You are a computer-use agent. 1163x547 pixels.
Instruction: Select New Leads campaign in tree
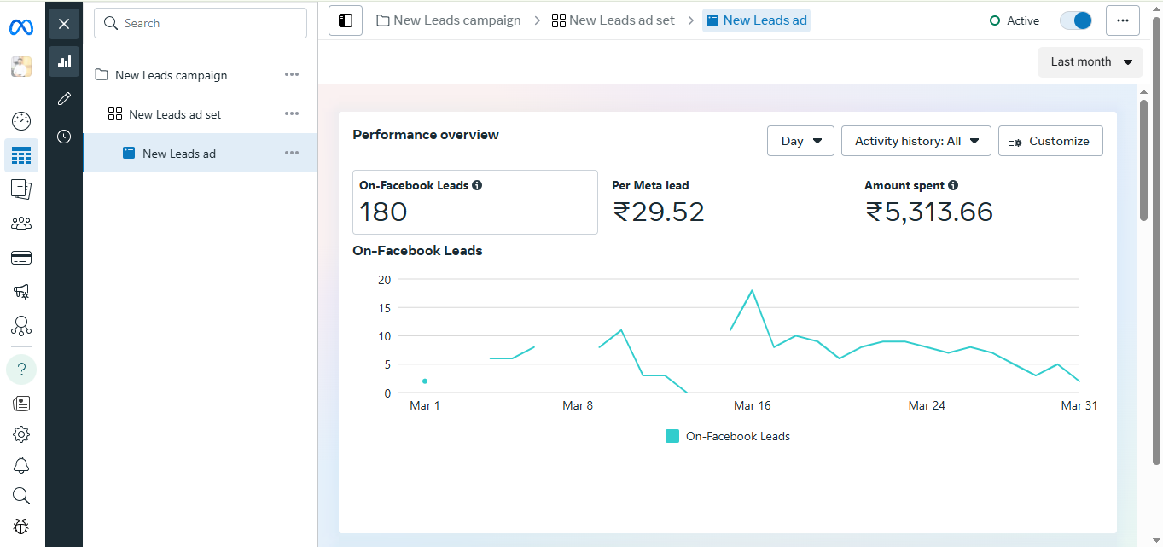tap(171, 75)
